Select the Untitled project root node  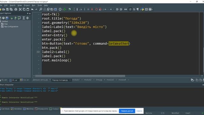5,21
